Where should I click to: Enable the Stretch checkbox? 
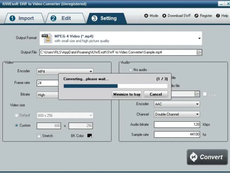click(39, 136)
